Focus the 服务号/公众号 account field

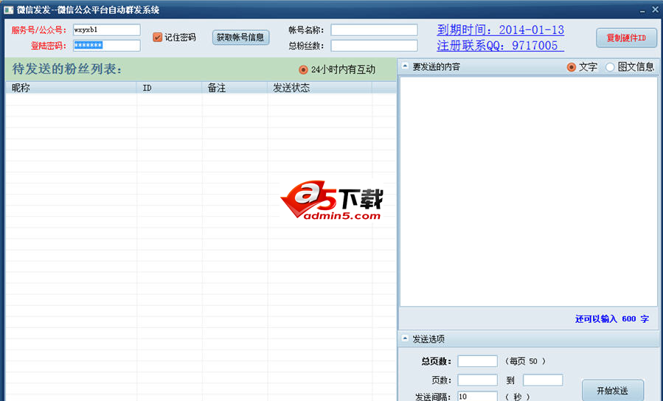(106, 30)
